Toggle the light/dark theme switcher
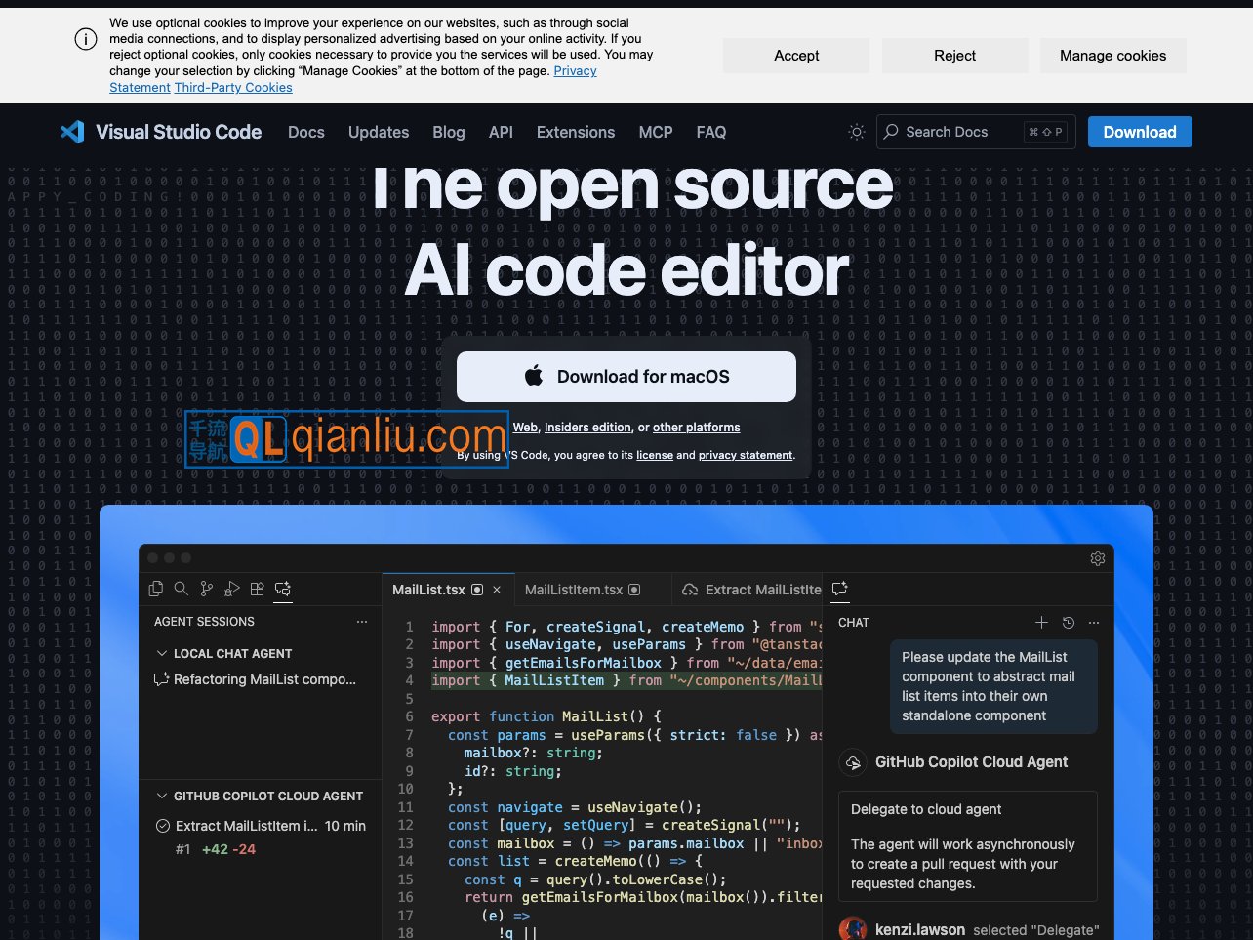This screenshot has width=1253, height=940. click(x=856, y=132)
